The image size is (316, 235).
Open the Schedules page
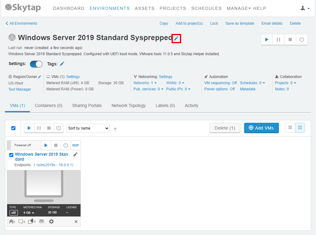point(206,8)
